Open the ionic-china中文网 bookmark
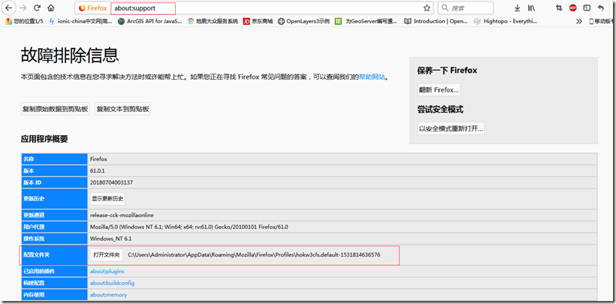Screen dimensions: 616x304 (x=80, y=21)
